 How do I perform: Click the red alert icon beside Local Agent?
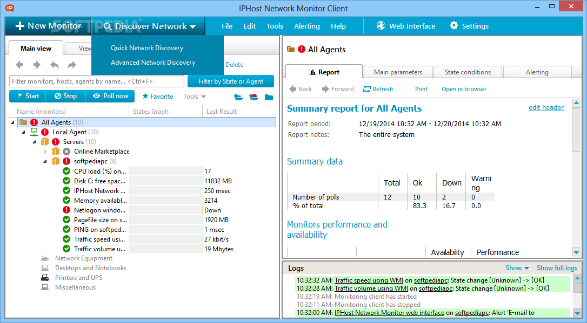(45, 132)
